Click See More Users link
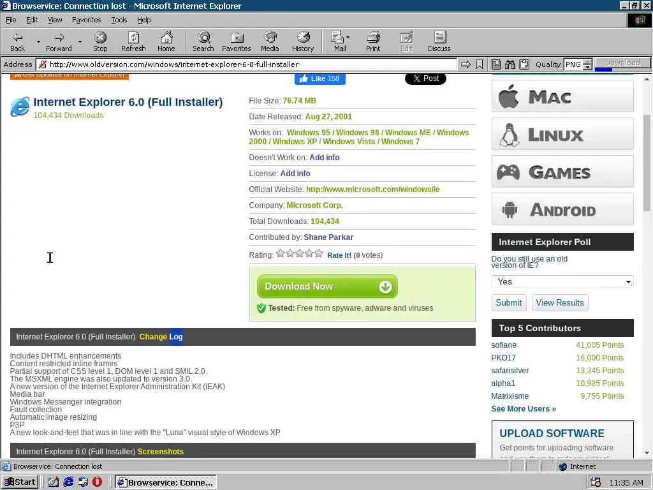Image resolution: width=653 pixels, height=490 pixels. click(x=524, y=409)
